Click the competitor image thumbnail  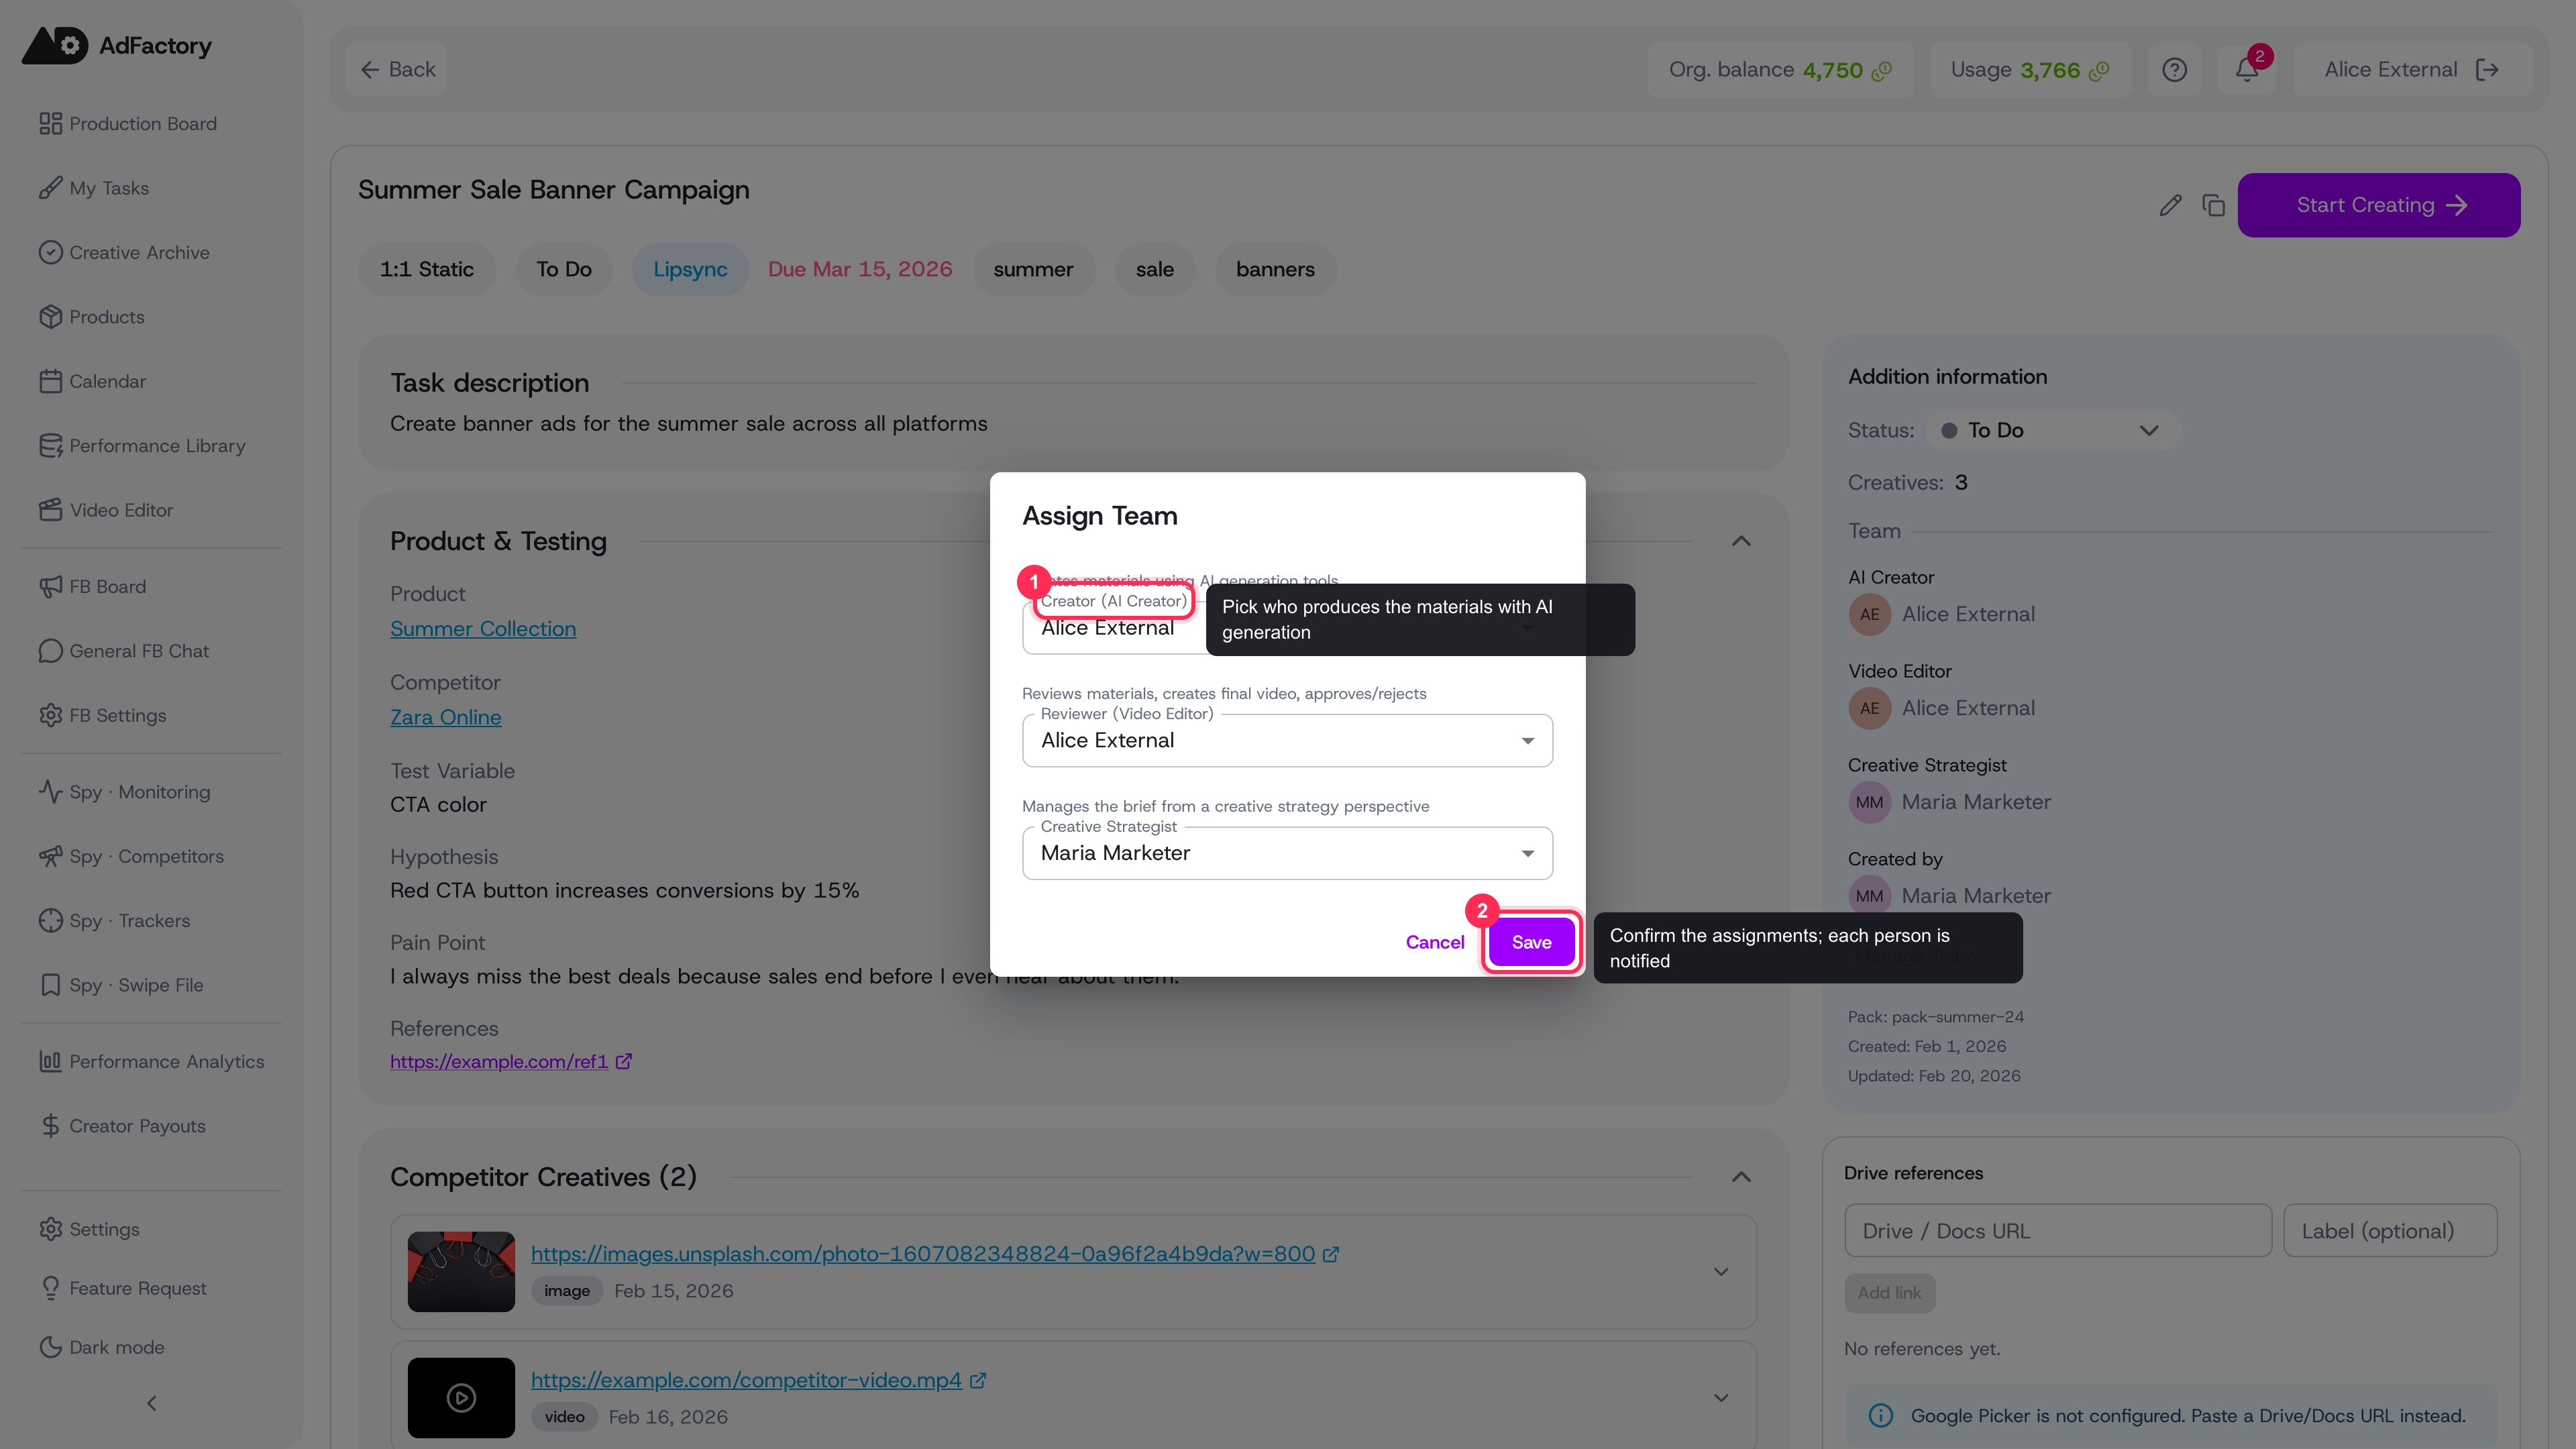(461, 1273)
